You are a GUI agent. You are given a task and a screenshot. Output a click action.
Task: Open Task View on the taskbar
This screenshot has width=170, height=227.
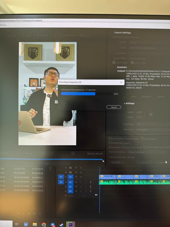(17, 224)
